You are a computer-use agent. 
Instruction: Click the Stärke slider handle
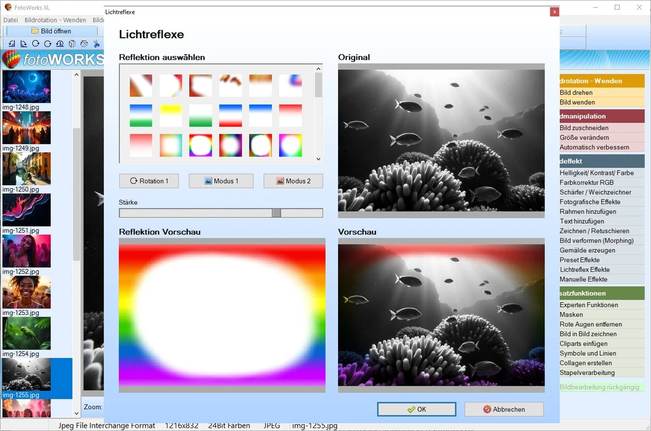point(276,213)
